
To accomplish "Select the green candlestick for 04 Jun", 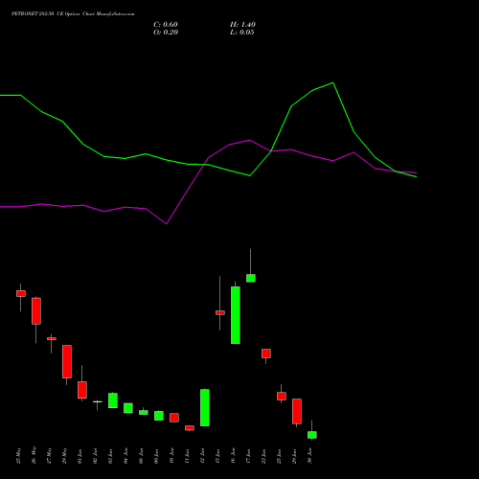I will (x=128, y=408).
